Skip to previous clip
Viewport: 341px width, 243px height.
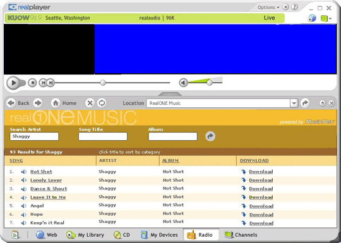pyautogui.click(x=43, y=83)
